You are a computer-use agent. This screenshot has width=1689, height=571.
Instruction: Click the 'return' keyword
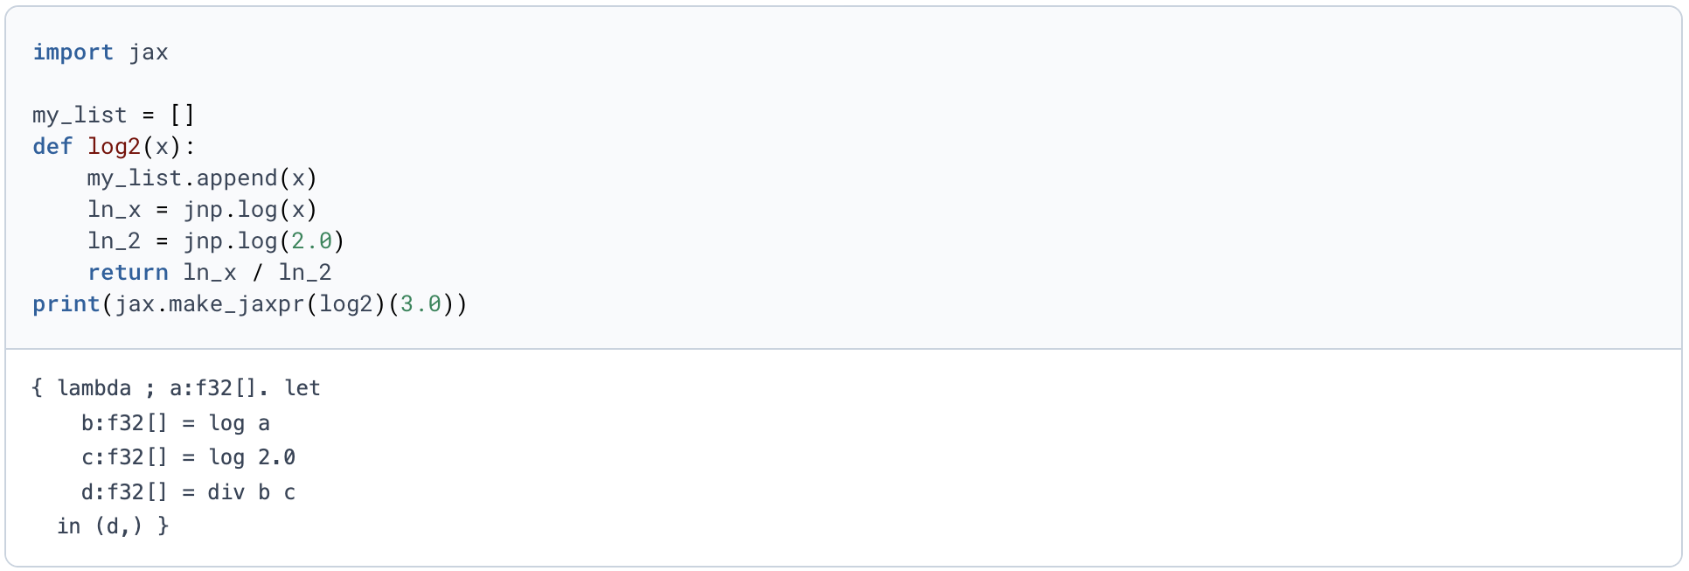point(128,273)
